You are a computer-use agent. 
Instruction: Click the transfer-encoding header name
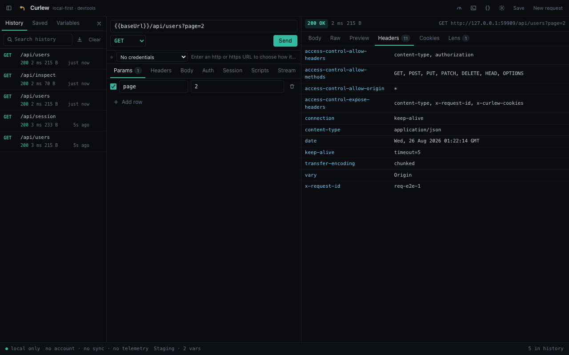330,164
